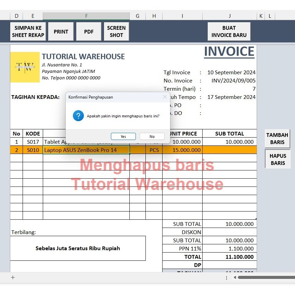This screenshot has height=295, width=295.
Task: Select address line 'Jl. Nusantara No. 1'
Action: [x=62, y=65]
